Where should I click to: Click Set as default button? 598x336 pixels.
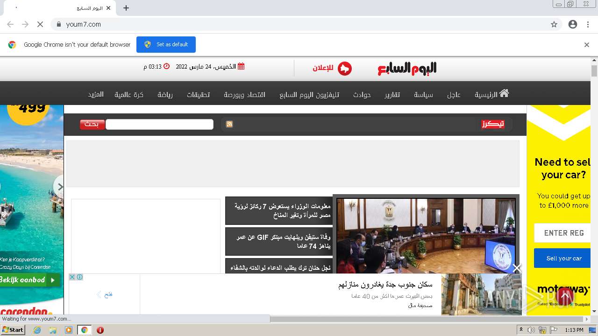(x=166, y=44)
